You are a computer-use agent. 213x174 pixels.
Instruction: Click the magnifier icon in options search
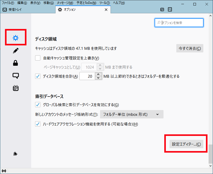(159, 23)
